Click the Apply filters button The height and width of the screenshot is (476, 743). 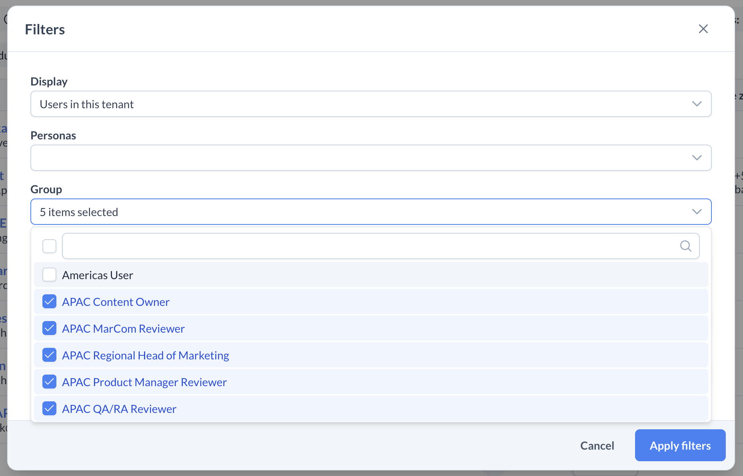pyautogui.click(x=680, y=445)
